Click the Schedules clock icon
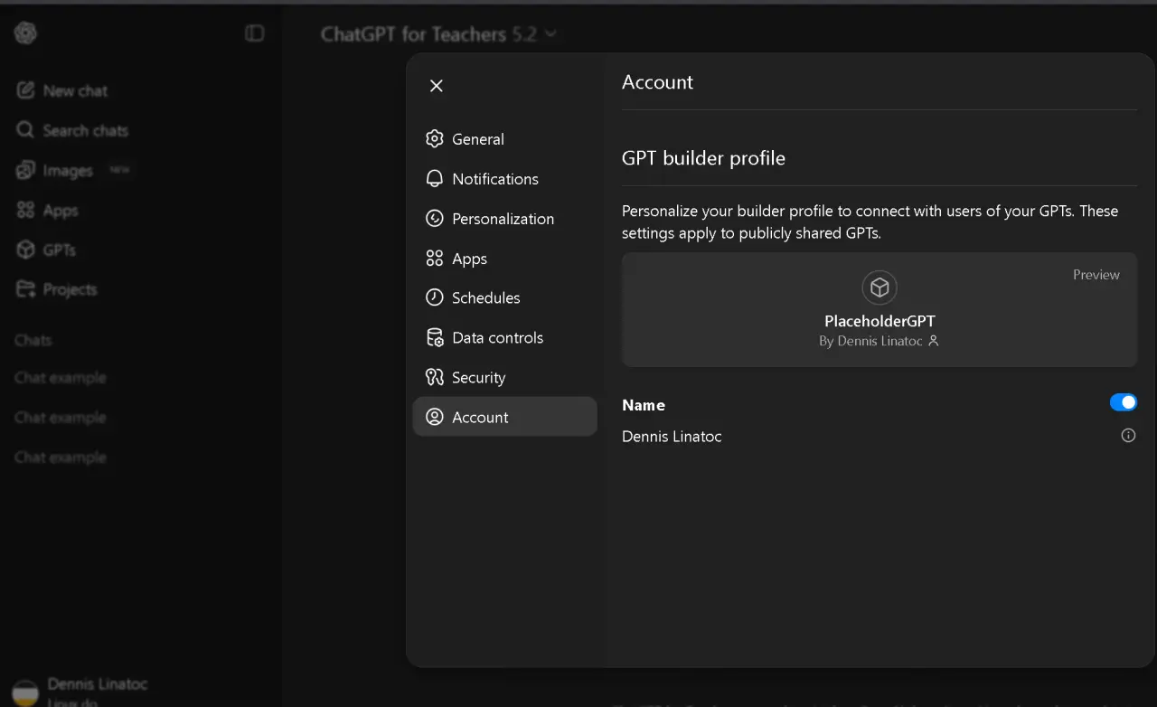1157x707 pixels. click(435, 297)
